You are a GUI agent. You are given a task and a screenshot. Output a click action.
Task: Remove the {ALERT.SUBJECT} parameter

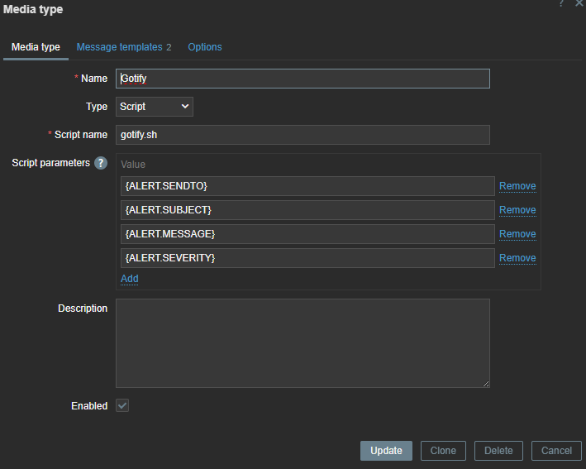(517, 210)
